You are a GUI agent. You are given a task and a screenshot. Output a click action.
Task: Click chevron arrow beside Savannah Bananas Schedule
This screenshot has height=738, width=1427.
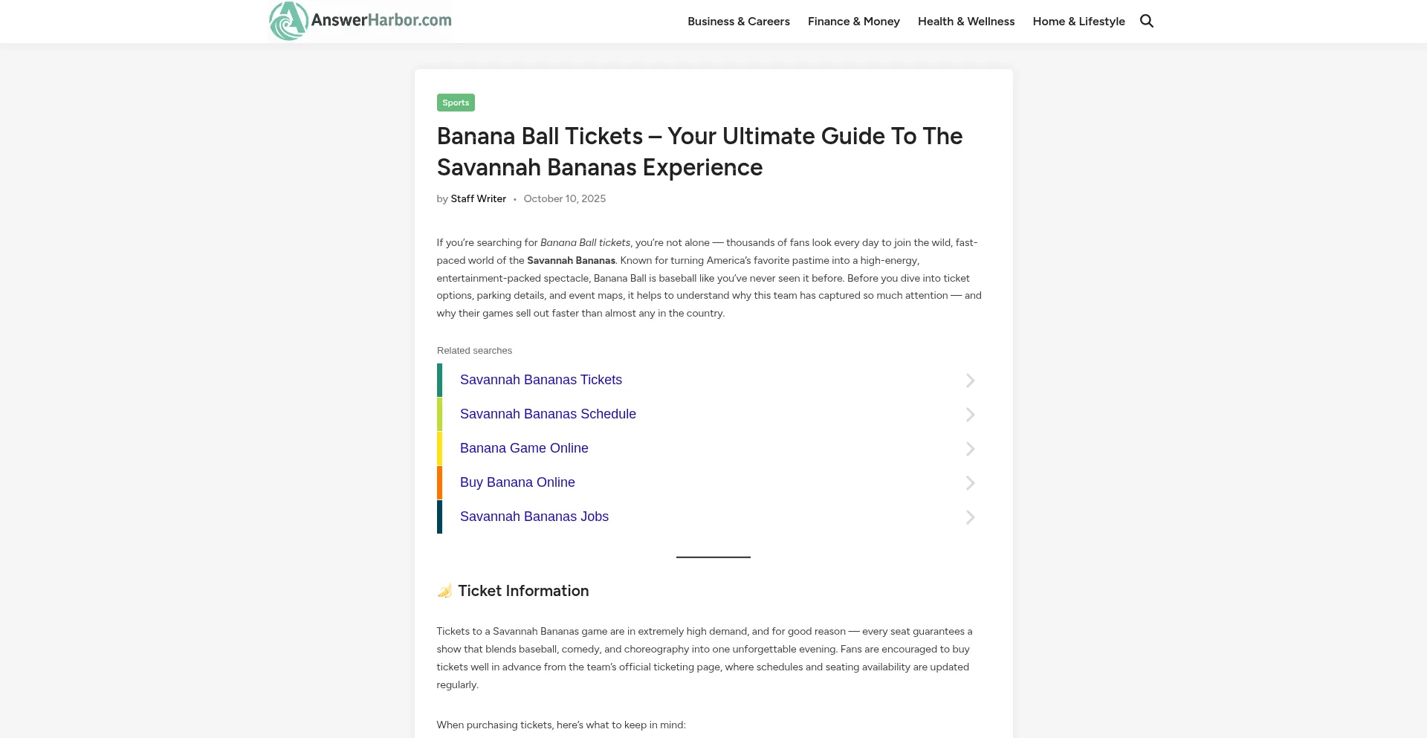click(x=970, y=415)
